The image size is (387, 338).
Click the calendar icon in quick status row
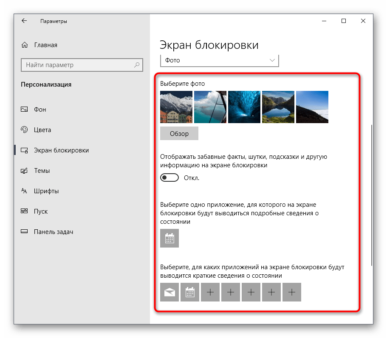coord(190,292)
